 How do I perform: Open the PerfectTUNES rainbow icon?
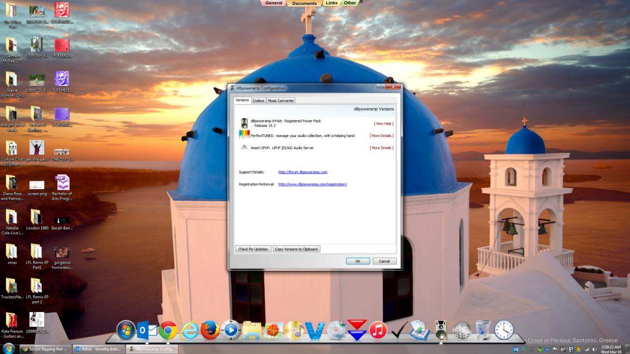244,135
